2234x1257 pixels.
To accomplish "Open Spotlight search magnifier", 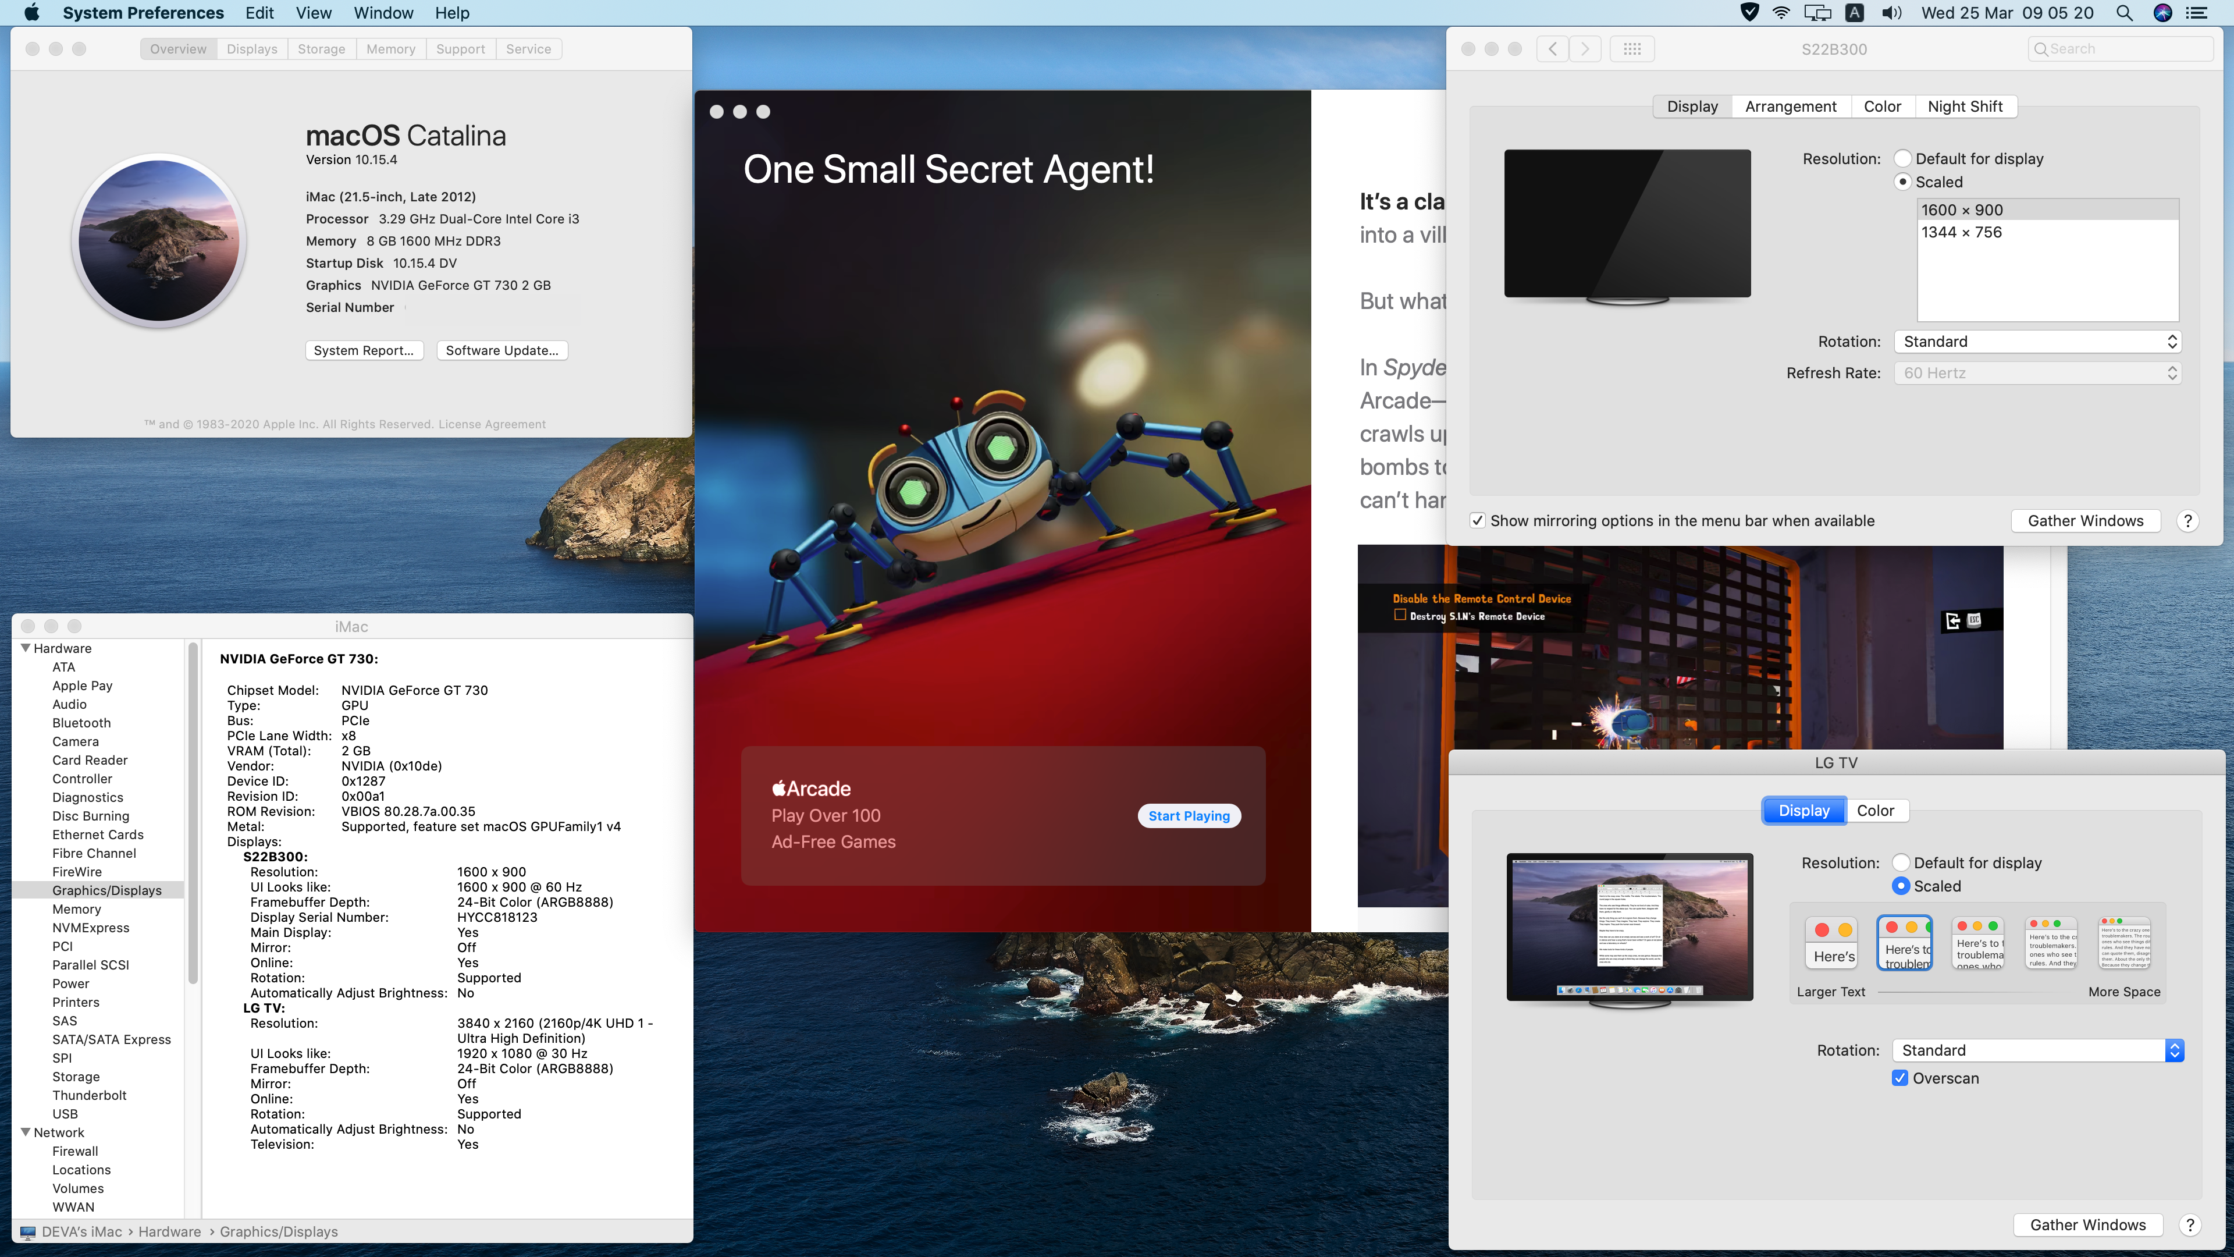I will click(x=2124, y=12).
